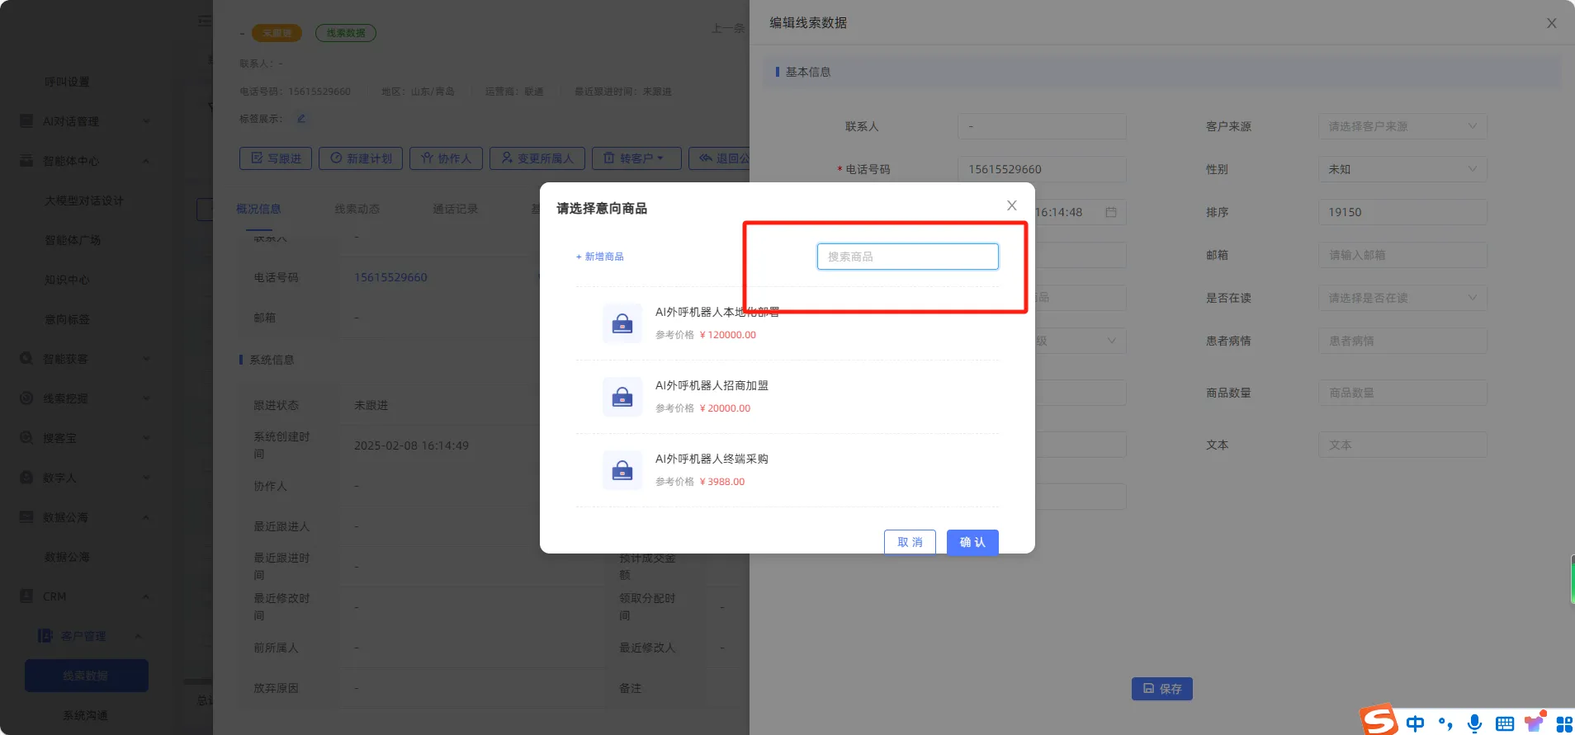
Task: Click the calendar icon in datetime field
Action: [x=1111, y=212]
